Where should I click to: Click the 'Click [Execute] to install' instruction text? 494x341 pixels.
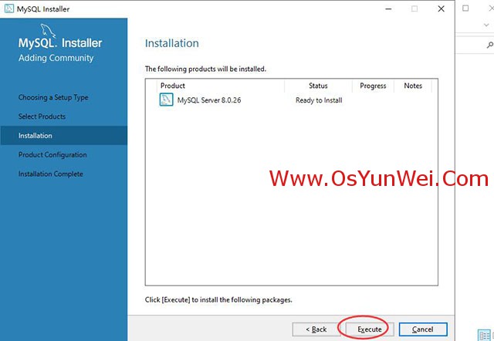[x=218, y=300]
